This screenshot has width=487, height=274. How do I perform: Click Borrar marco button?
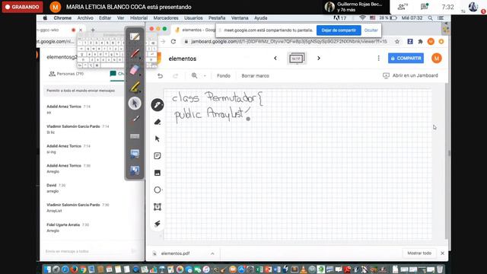[256, 76]
